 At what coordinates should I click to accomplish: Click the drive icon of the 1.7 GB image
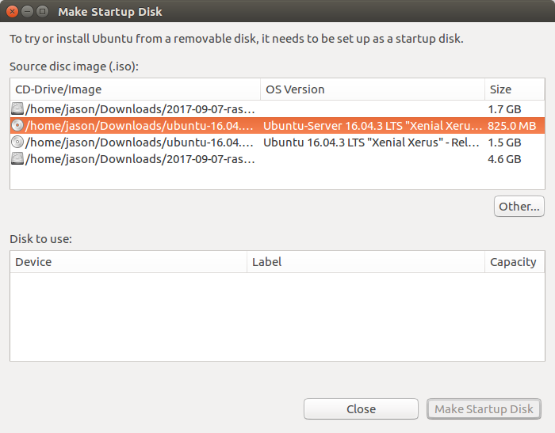(x=17, y=109)
